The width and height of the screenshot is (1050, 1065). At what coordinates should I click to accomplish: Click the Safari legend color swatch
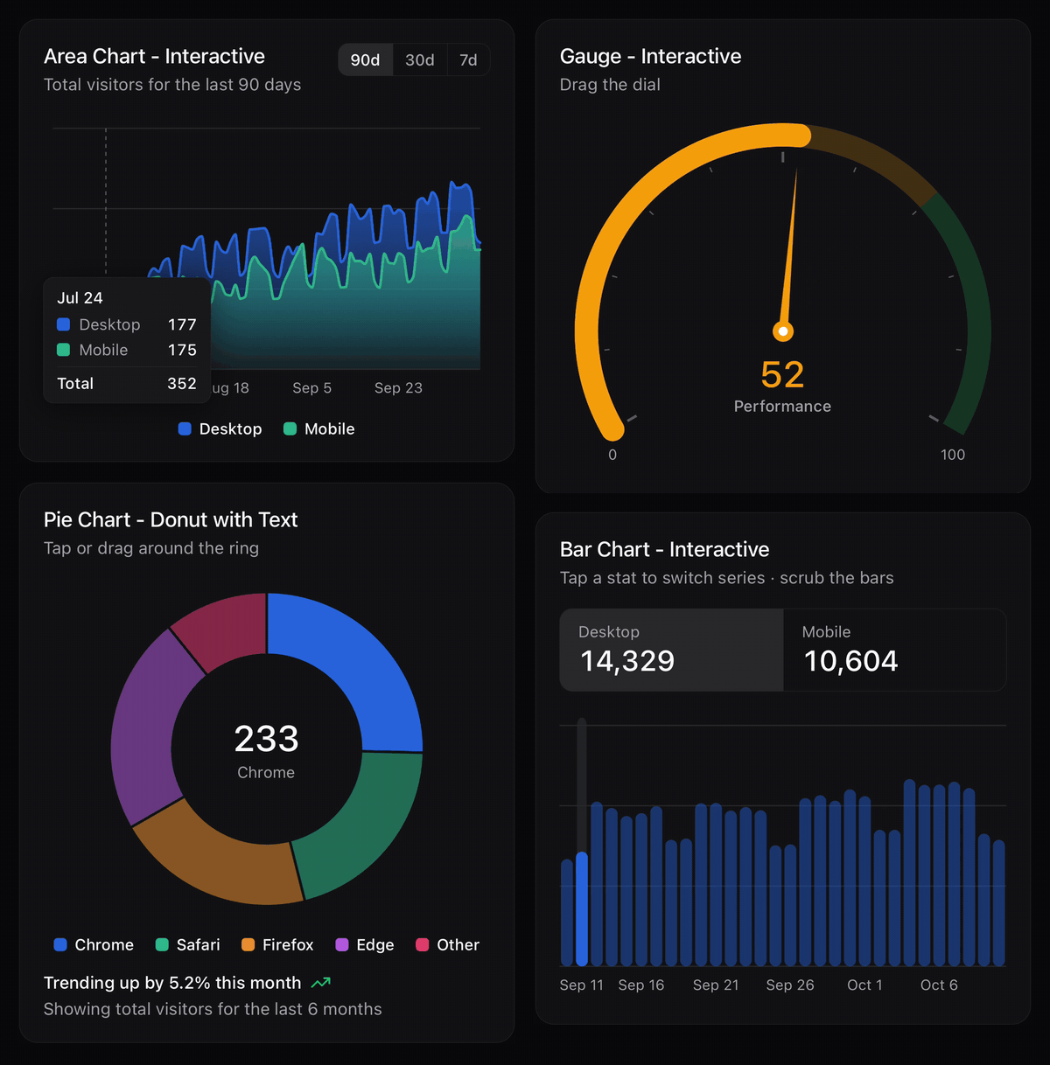[x=162, y=944]
